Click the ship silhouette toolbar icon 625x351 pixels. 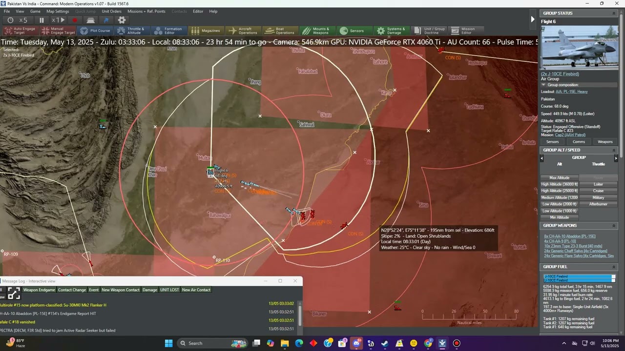(90, 20)
